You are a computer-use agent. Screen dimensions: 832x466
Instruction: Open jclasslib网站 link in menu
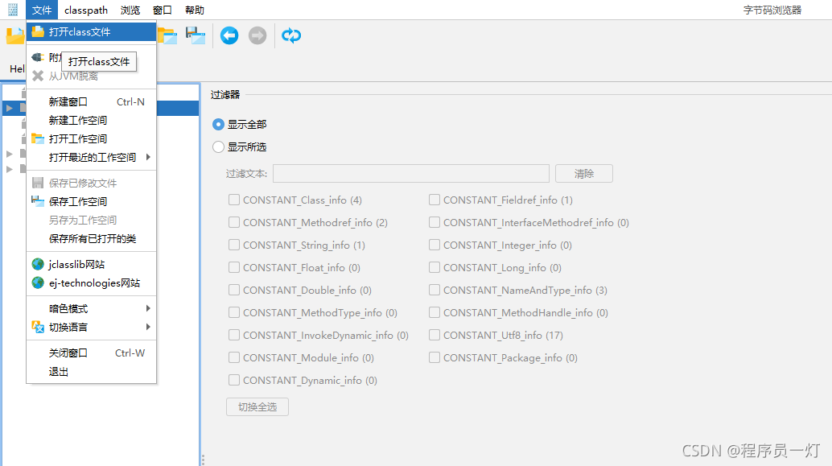point(91,264)
